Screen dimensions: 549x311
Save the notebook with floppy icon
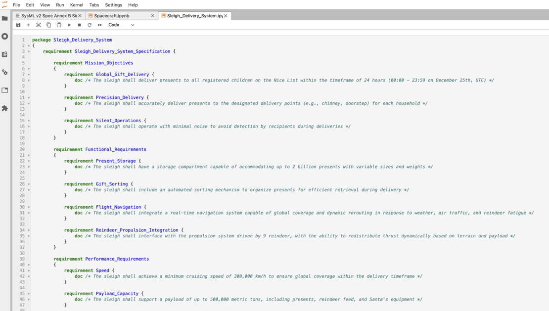point(18,25)
